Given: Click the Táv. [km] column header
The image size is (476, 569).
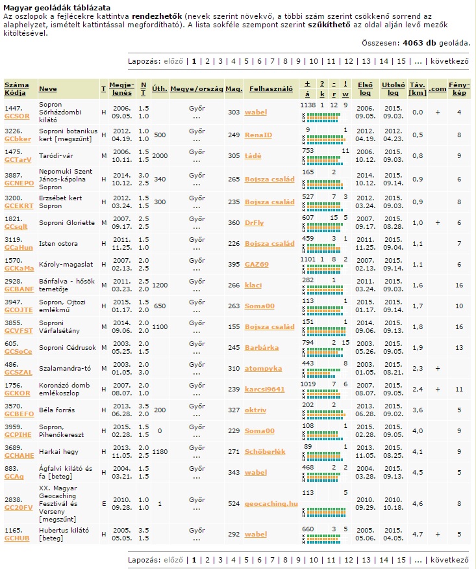Looking at the screenshot, I should pos(418,88).
